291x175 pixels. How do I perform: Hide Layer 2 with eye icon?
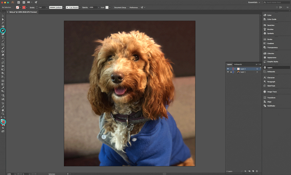tap(228, 69)
